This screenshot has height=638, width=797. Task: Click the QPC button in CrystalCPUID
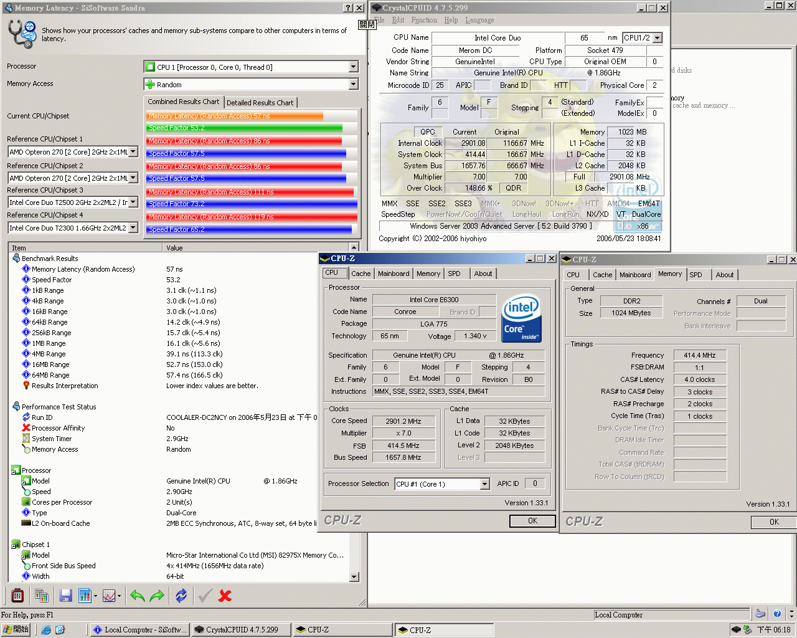tap(428, 132)
